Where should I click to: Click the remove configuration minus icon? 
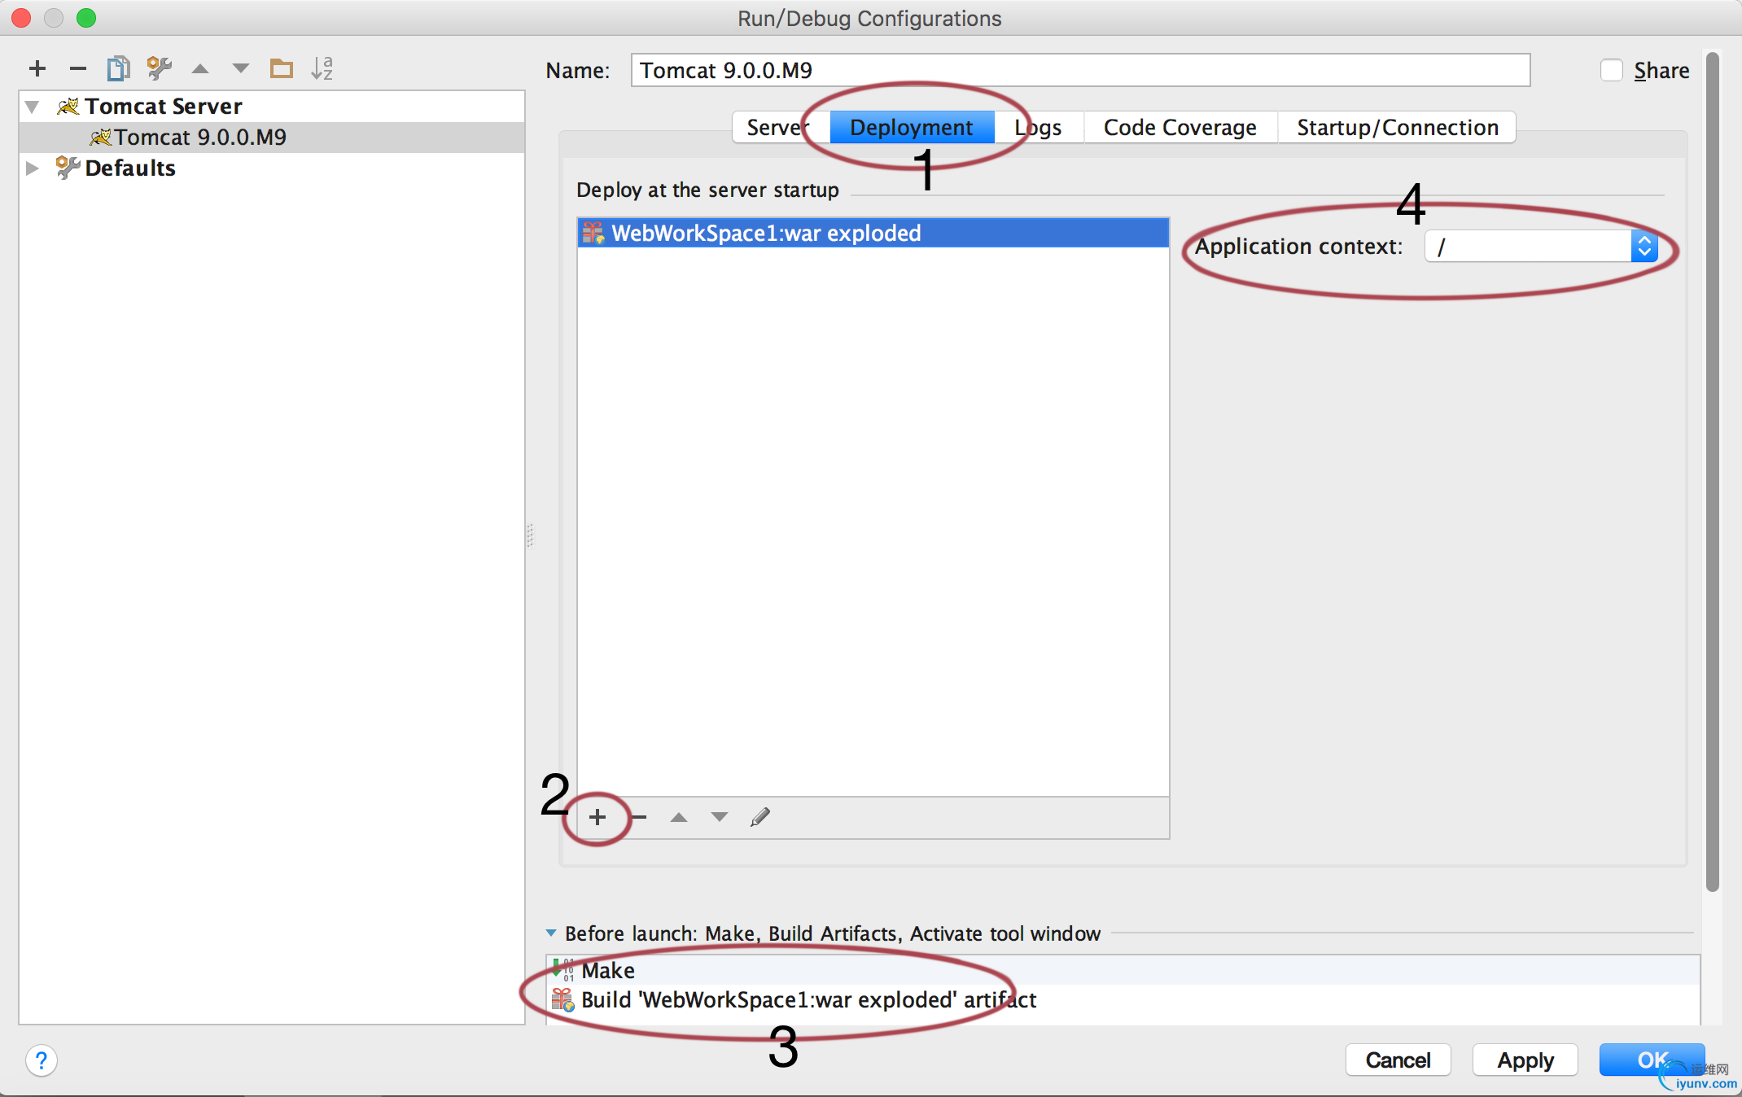(78, 68)
